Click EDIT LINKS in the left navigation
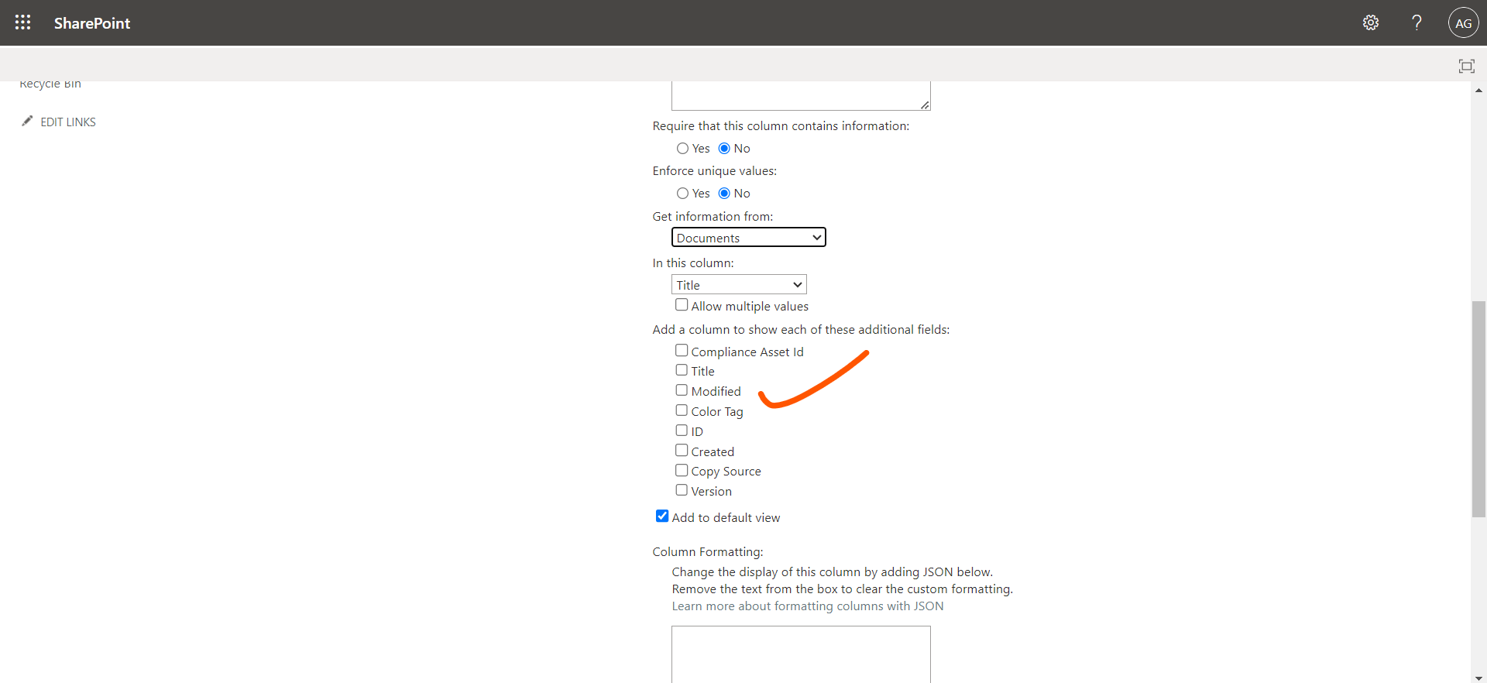The image size is (1487, 683). tap(68, 122)
